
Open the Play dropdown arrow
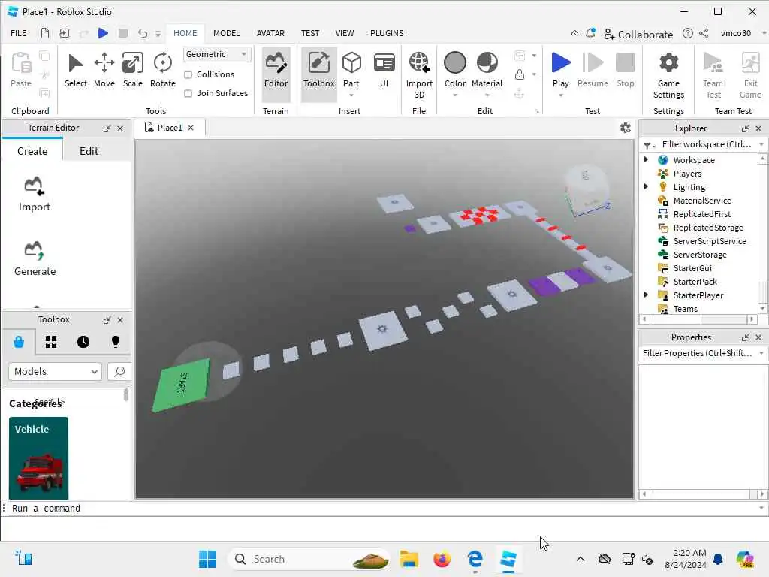[560, 95]
